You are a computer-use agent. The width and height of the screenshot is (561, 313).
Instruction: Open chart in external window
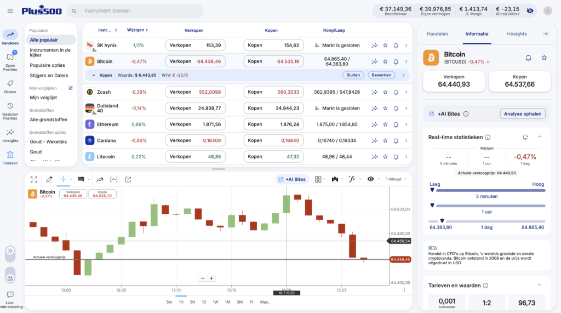[128, 179]
